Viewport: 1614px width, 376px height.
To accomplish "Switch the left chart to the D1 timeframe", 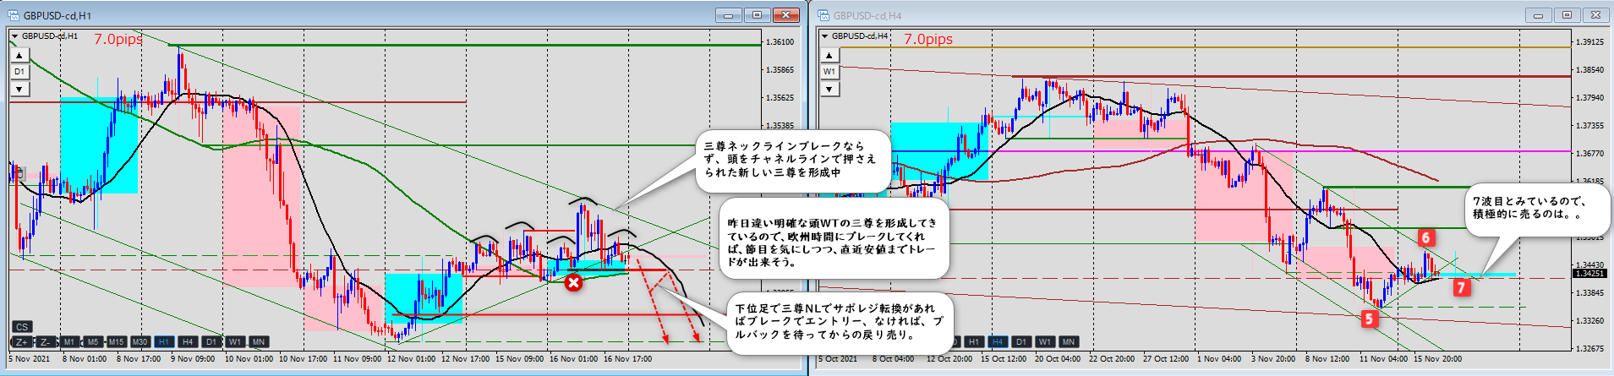I will [x=211, y=342].
